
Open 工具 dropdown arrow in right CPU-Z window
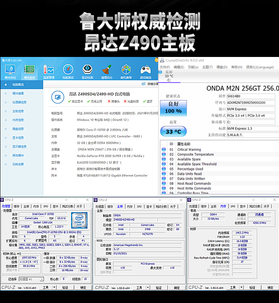coord(241,287)
